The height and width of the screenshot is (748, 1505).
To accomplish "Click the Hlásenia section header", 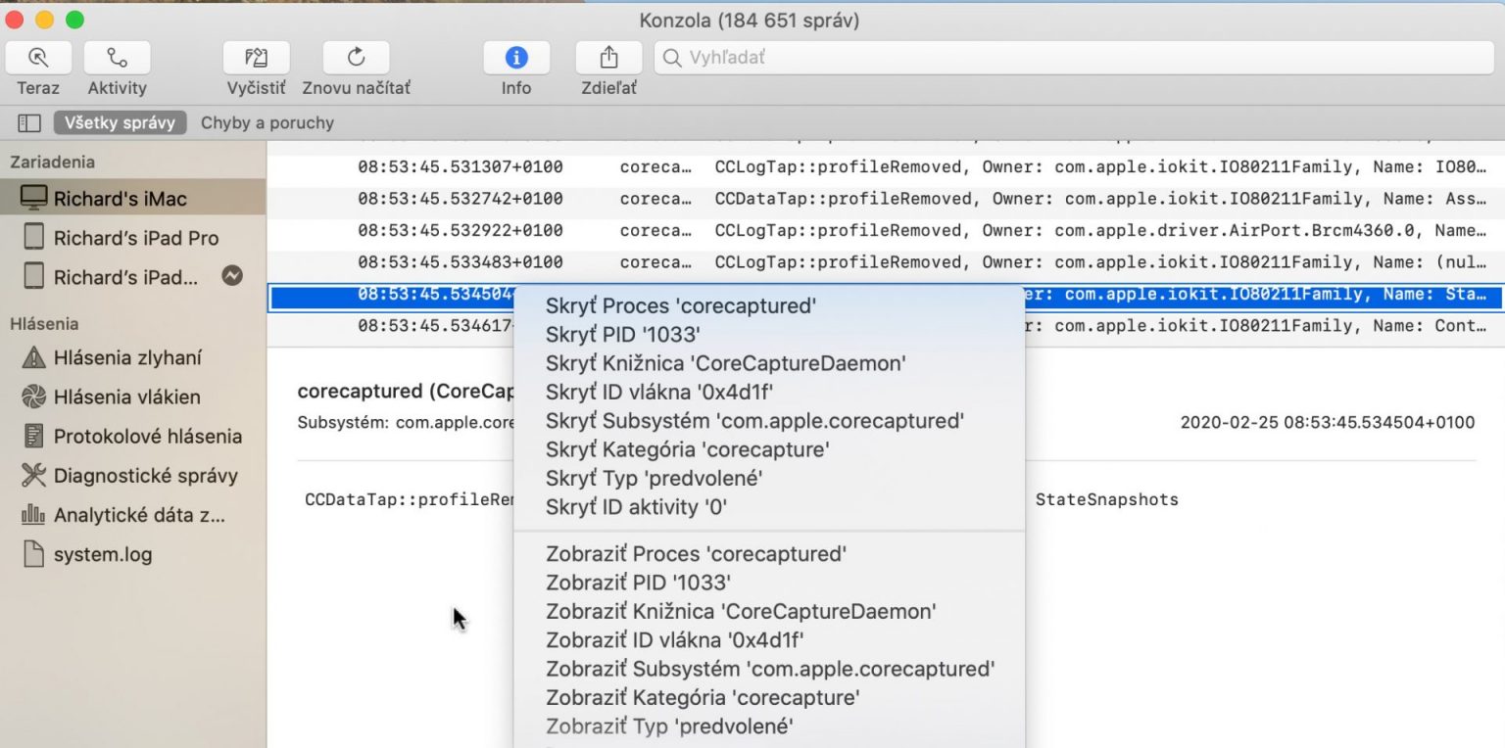I will [x=44, y=324].
